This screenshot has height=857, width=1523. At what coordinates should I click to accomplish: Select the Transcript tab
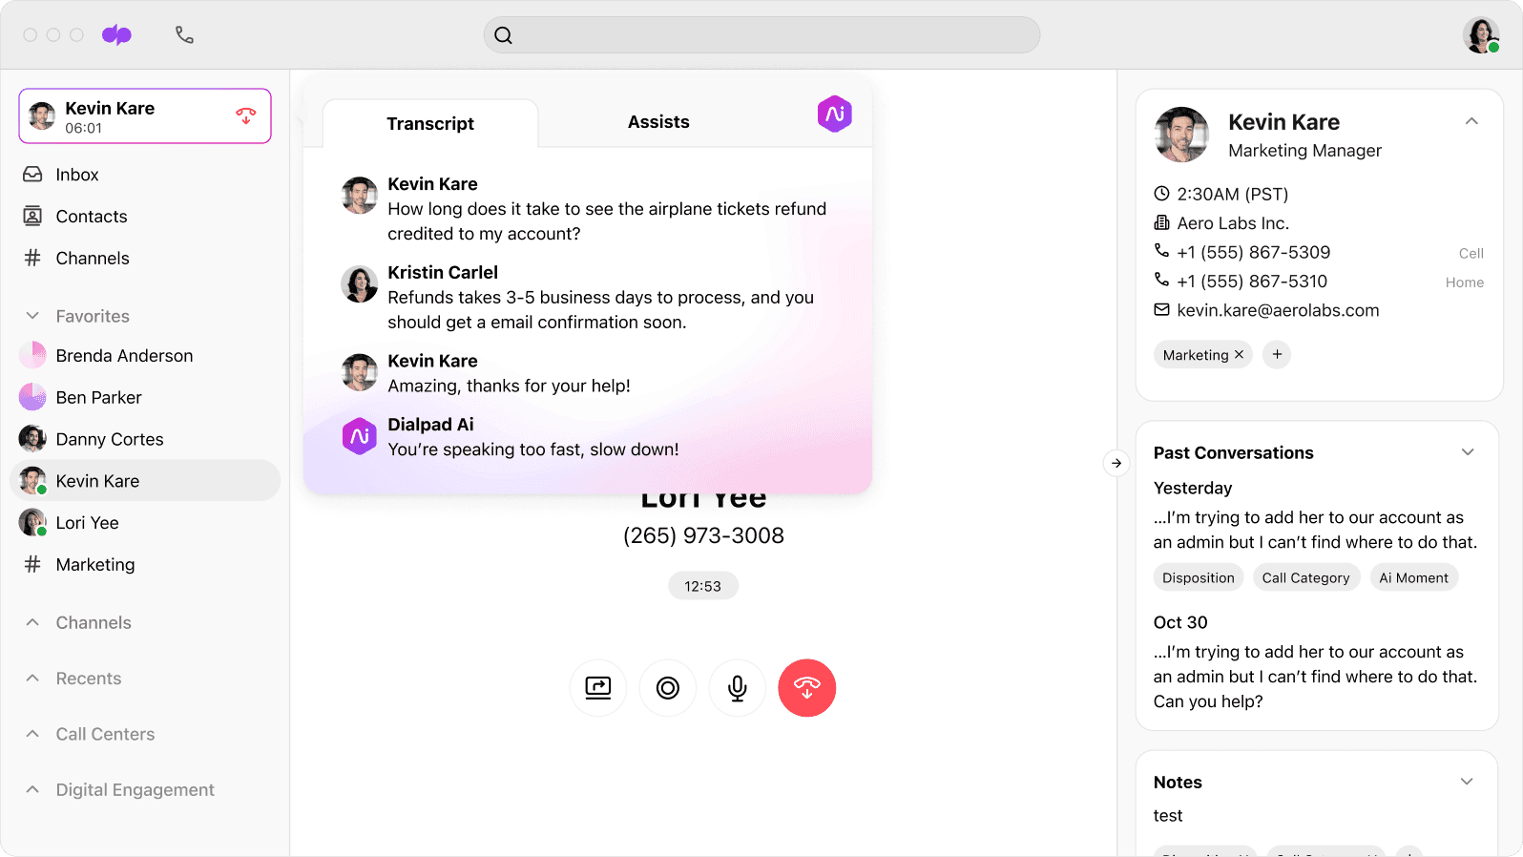tap(430, 124)
